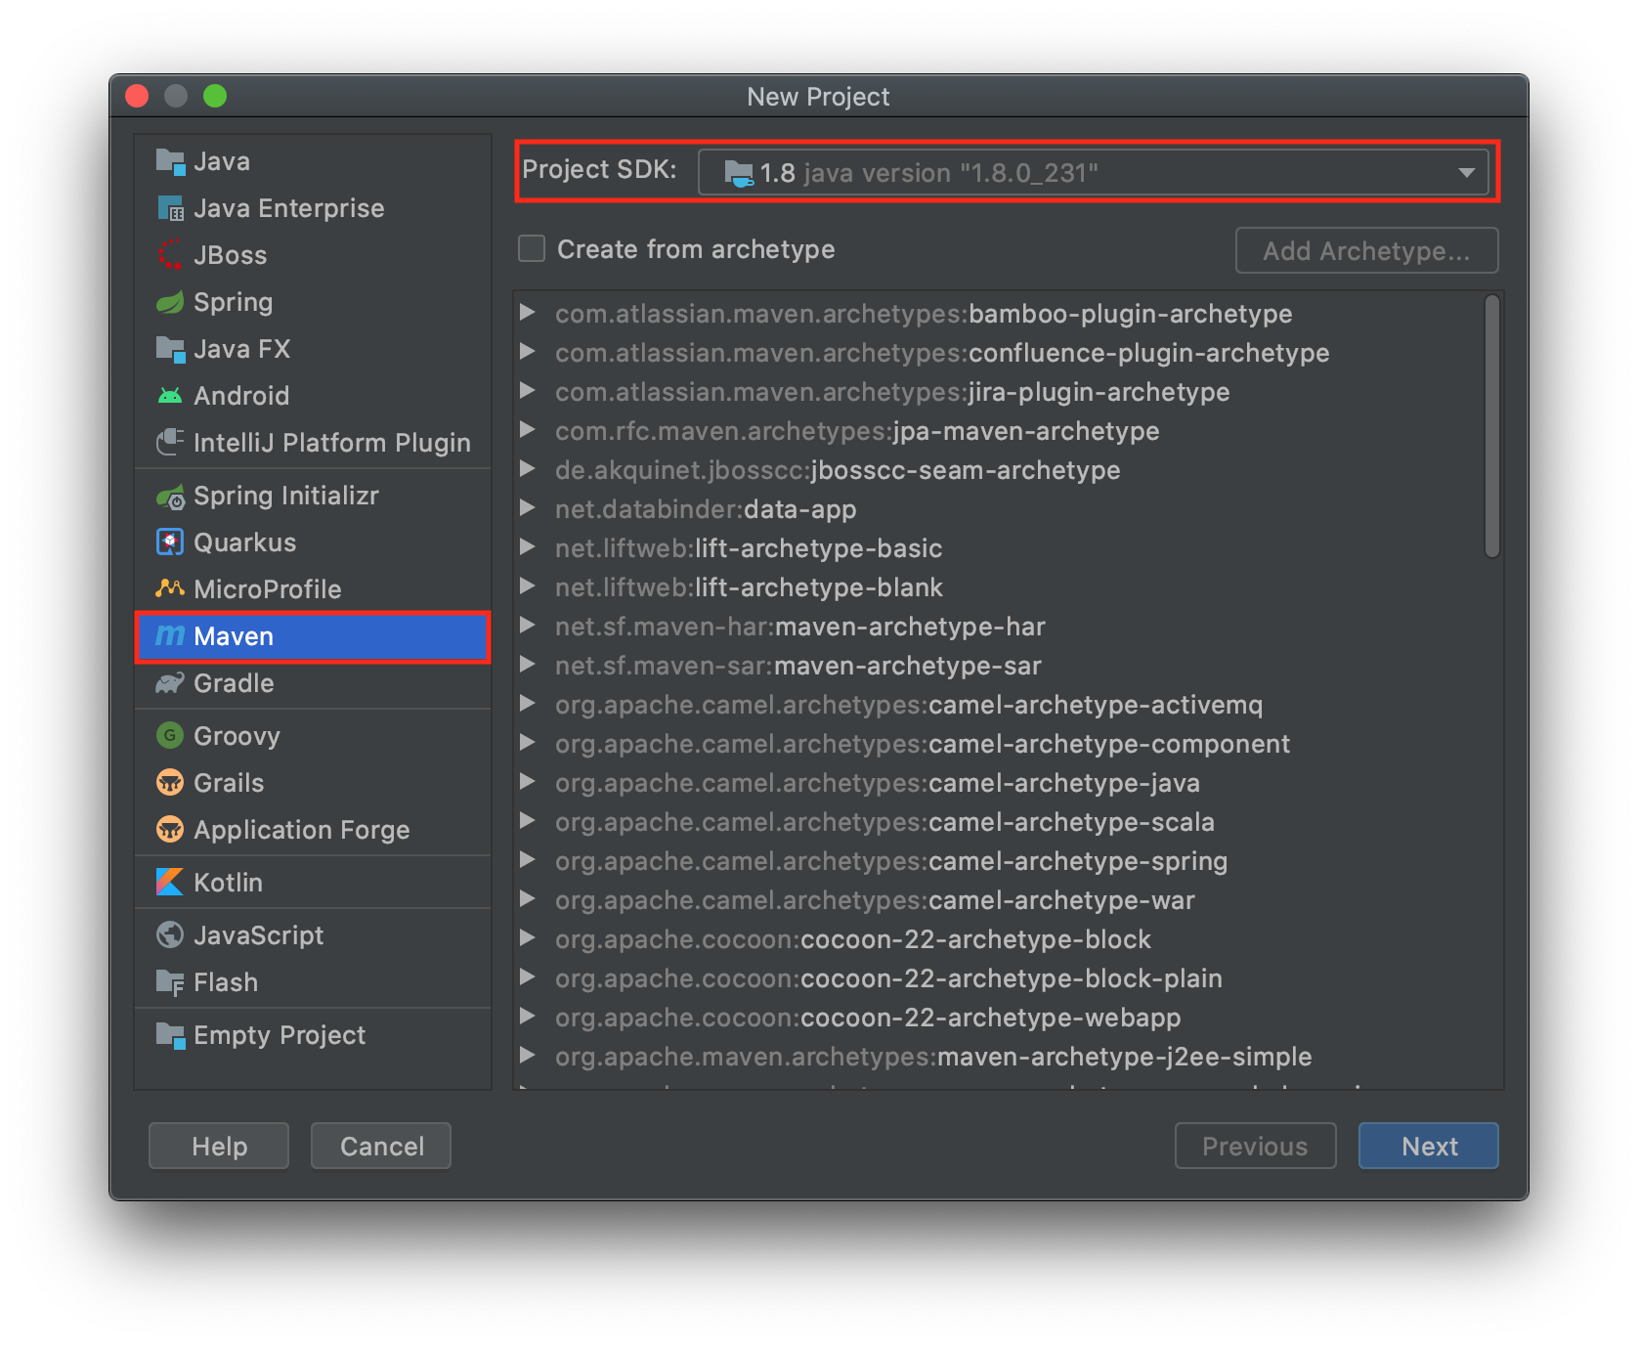Click the Previous button
This screenshot has width=1638, height=1345.
(x=1255, y=1146)
